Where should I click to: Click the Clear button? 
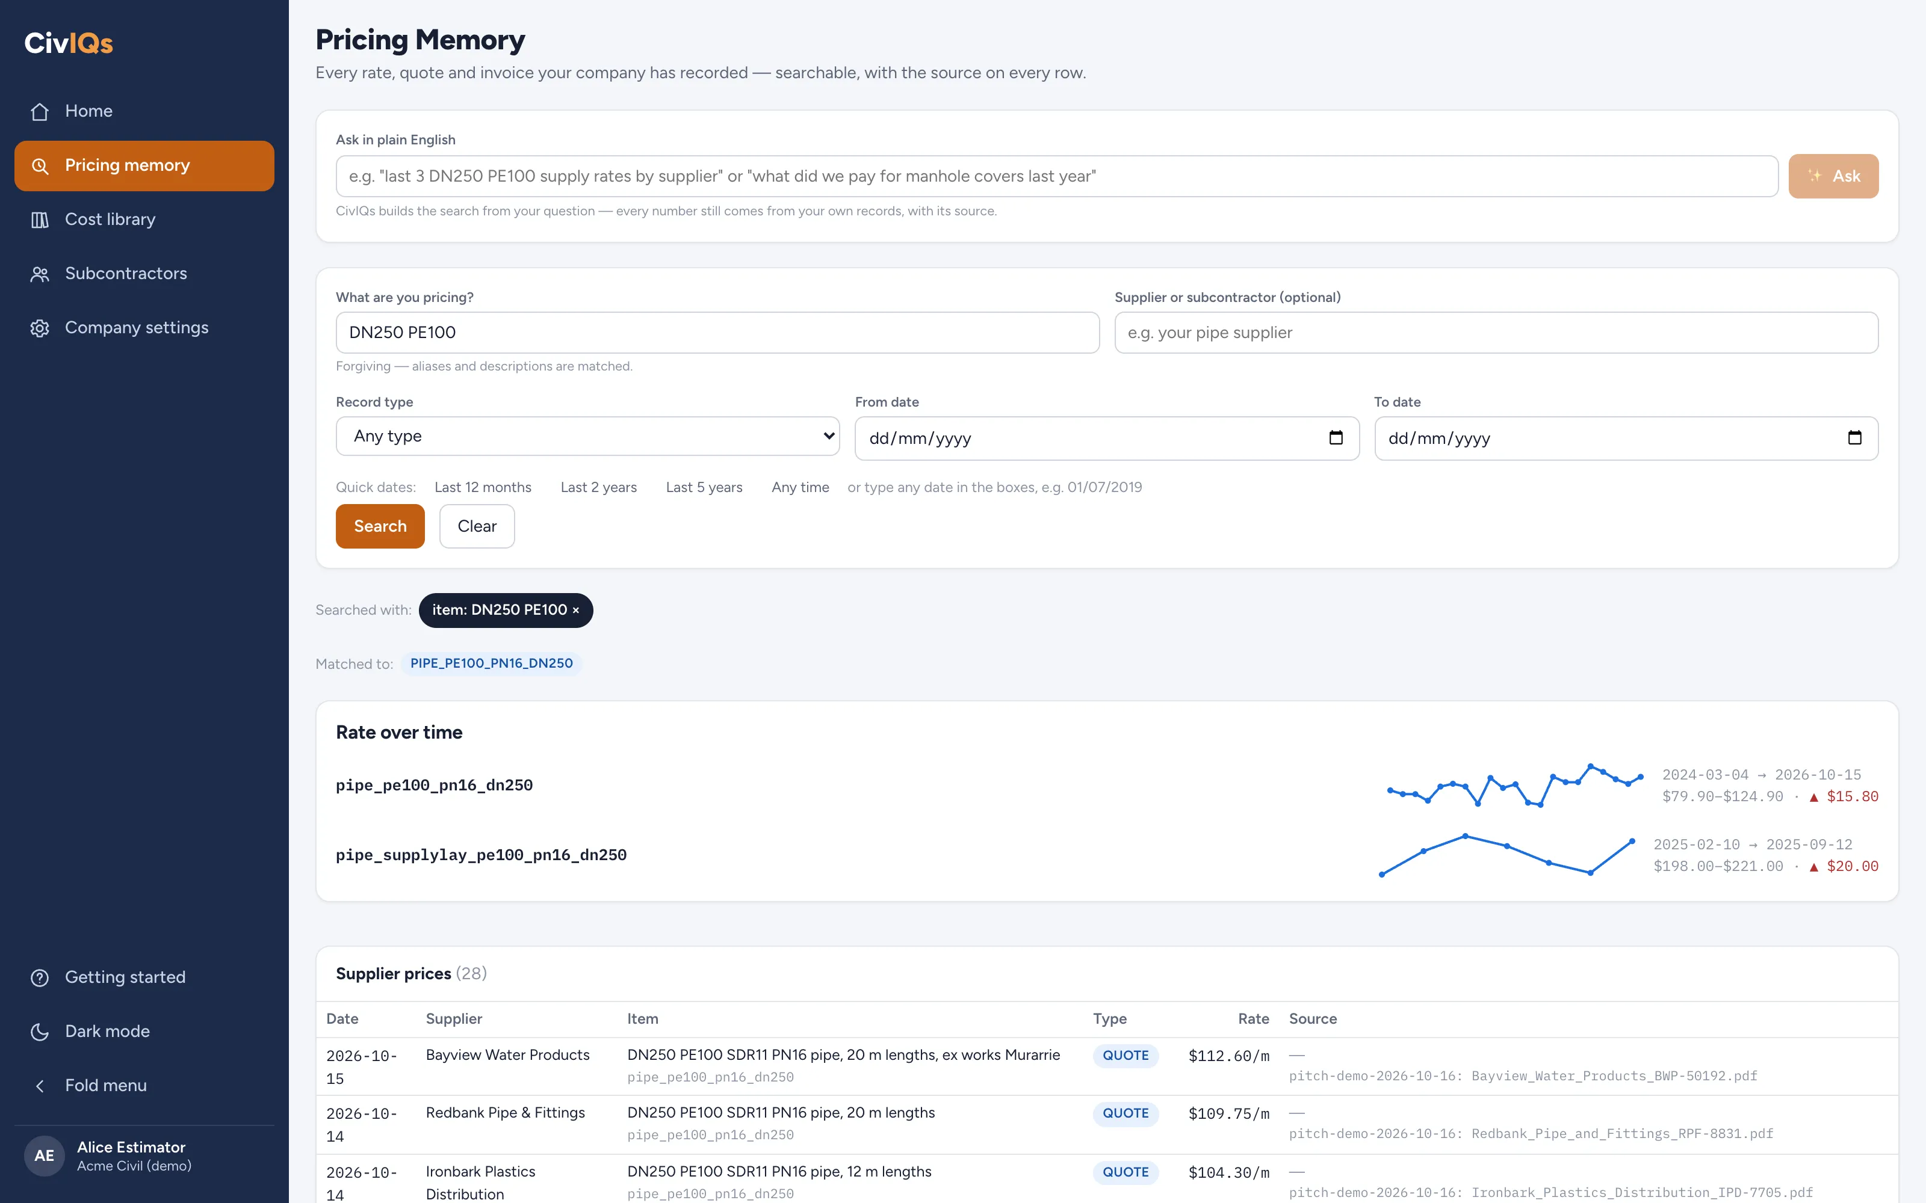(x=477, y=526)
